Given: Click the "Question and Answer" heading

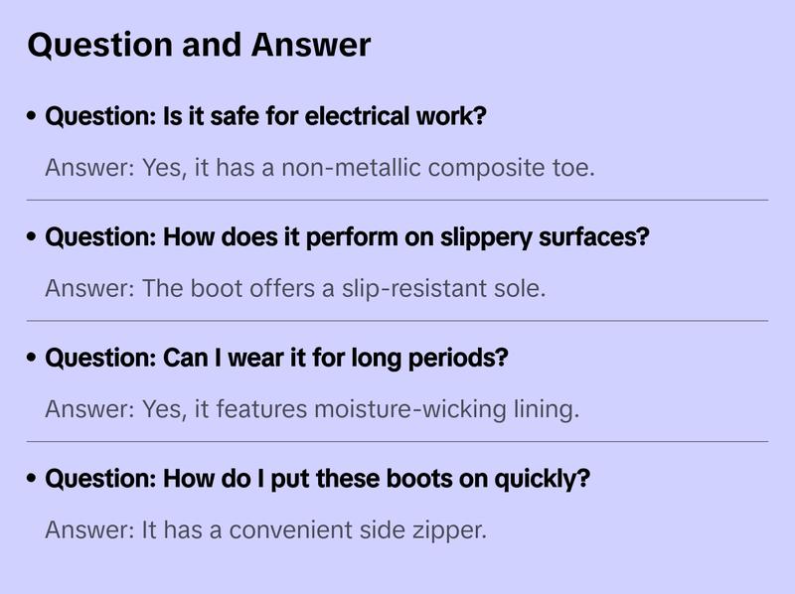Looking at the screenshot, I should 199,45.
